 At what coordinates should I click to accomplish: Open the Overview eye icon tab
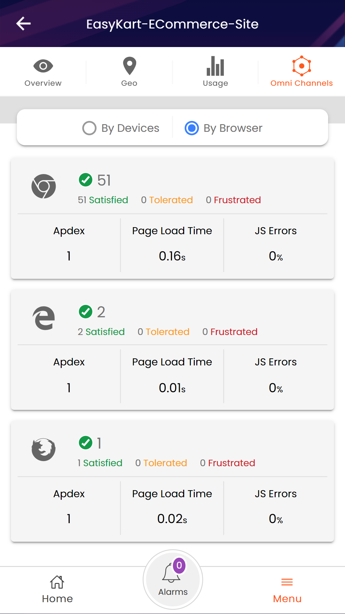(43, 66)
